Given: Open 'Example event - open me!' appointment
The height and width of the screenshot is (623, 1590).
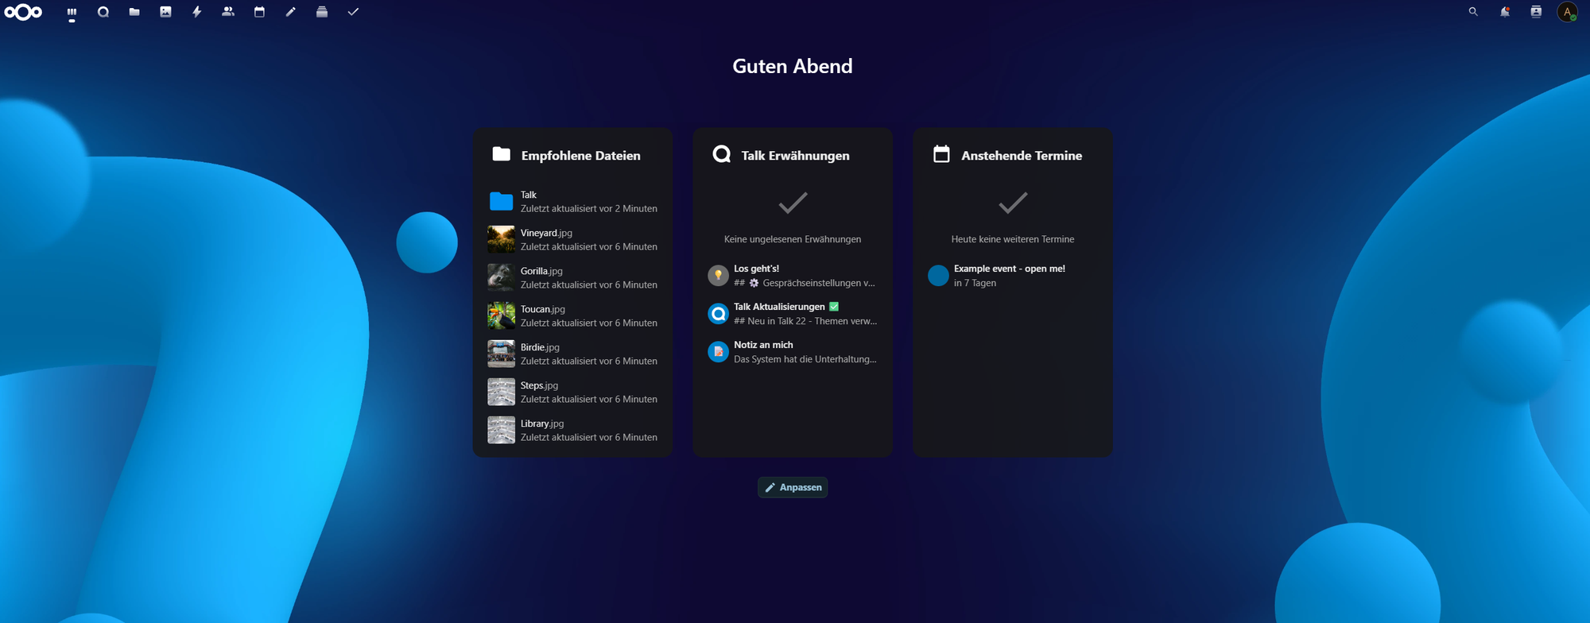Looking at the screenshot, I should 1009,276.
